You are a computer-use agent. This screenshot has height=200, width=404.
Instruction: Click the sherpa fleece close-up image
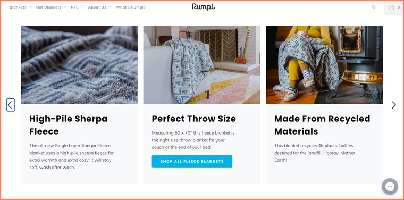[x=79, y=65]
